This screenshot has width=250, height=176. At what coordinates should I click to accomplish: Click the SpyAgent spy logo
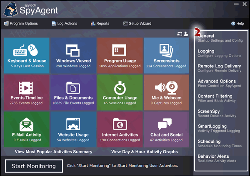10,10
